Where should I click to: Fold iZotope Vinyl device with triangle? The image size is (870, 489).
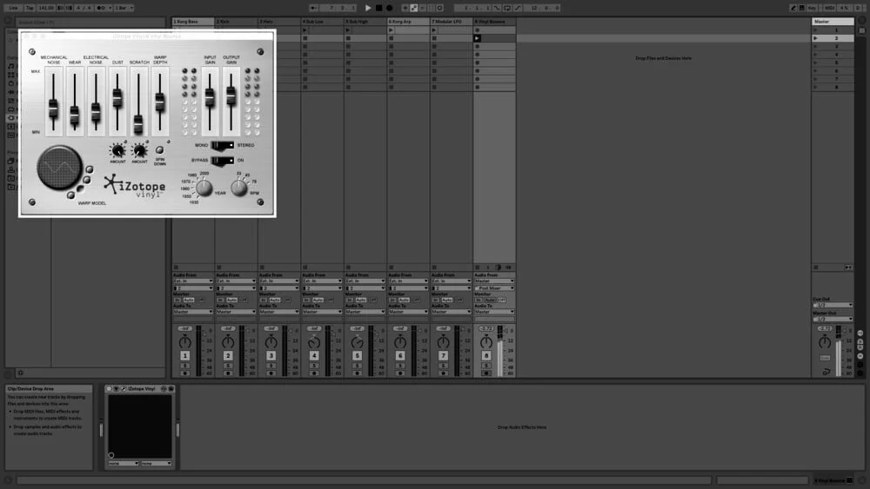point(116,389)
